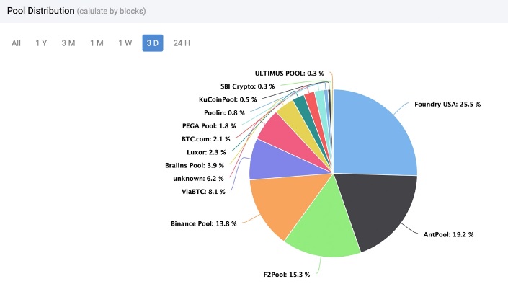Image resolution: width=508 pixels, height=284 pixels.
Task: Switch to the 1 Y time range
Action: click(41, 43)
